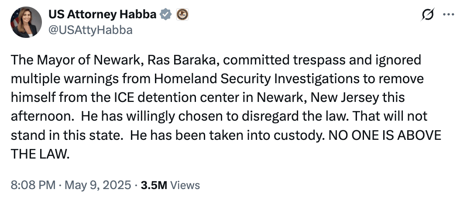Open US Attorney Habba's profile photo
Screen dimensions: 460x203
(24, 22)
